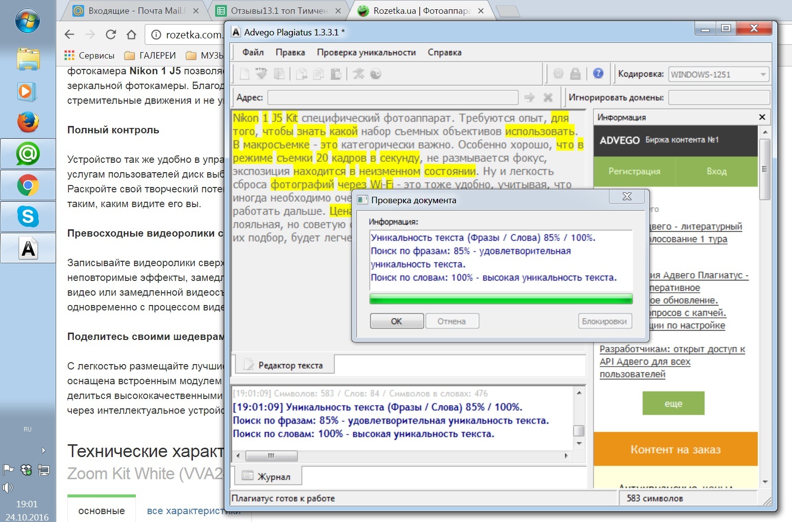Open Windows Start menu orb
This screenshot has width=792, height=522.
click(28, 21)
